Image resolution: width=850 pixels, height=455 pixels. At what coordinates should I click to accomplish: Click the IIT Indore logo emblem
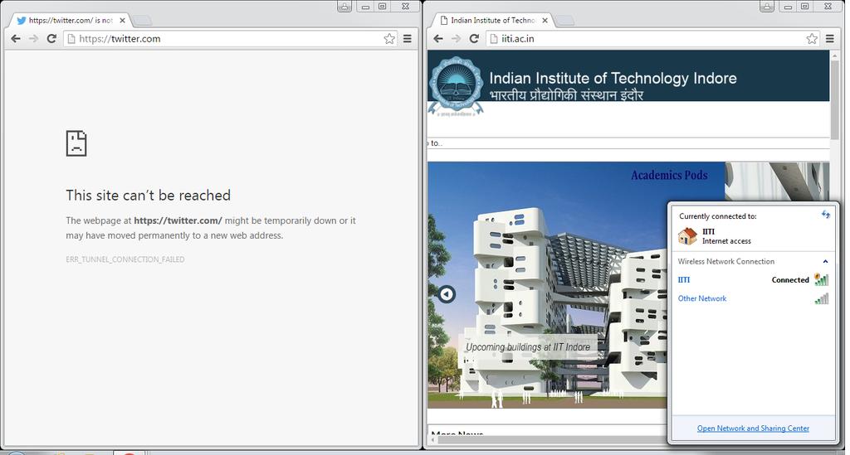click(456, 85)
